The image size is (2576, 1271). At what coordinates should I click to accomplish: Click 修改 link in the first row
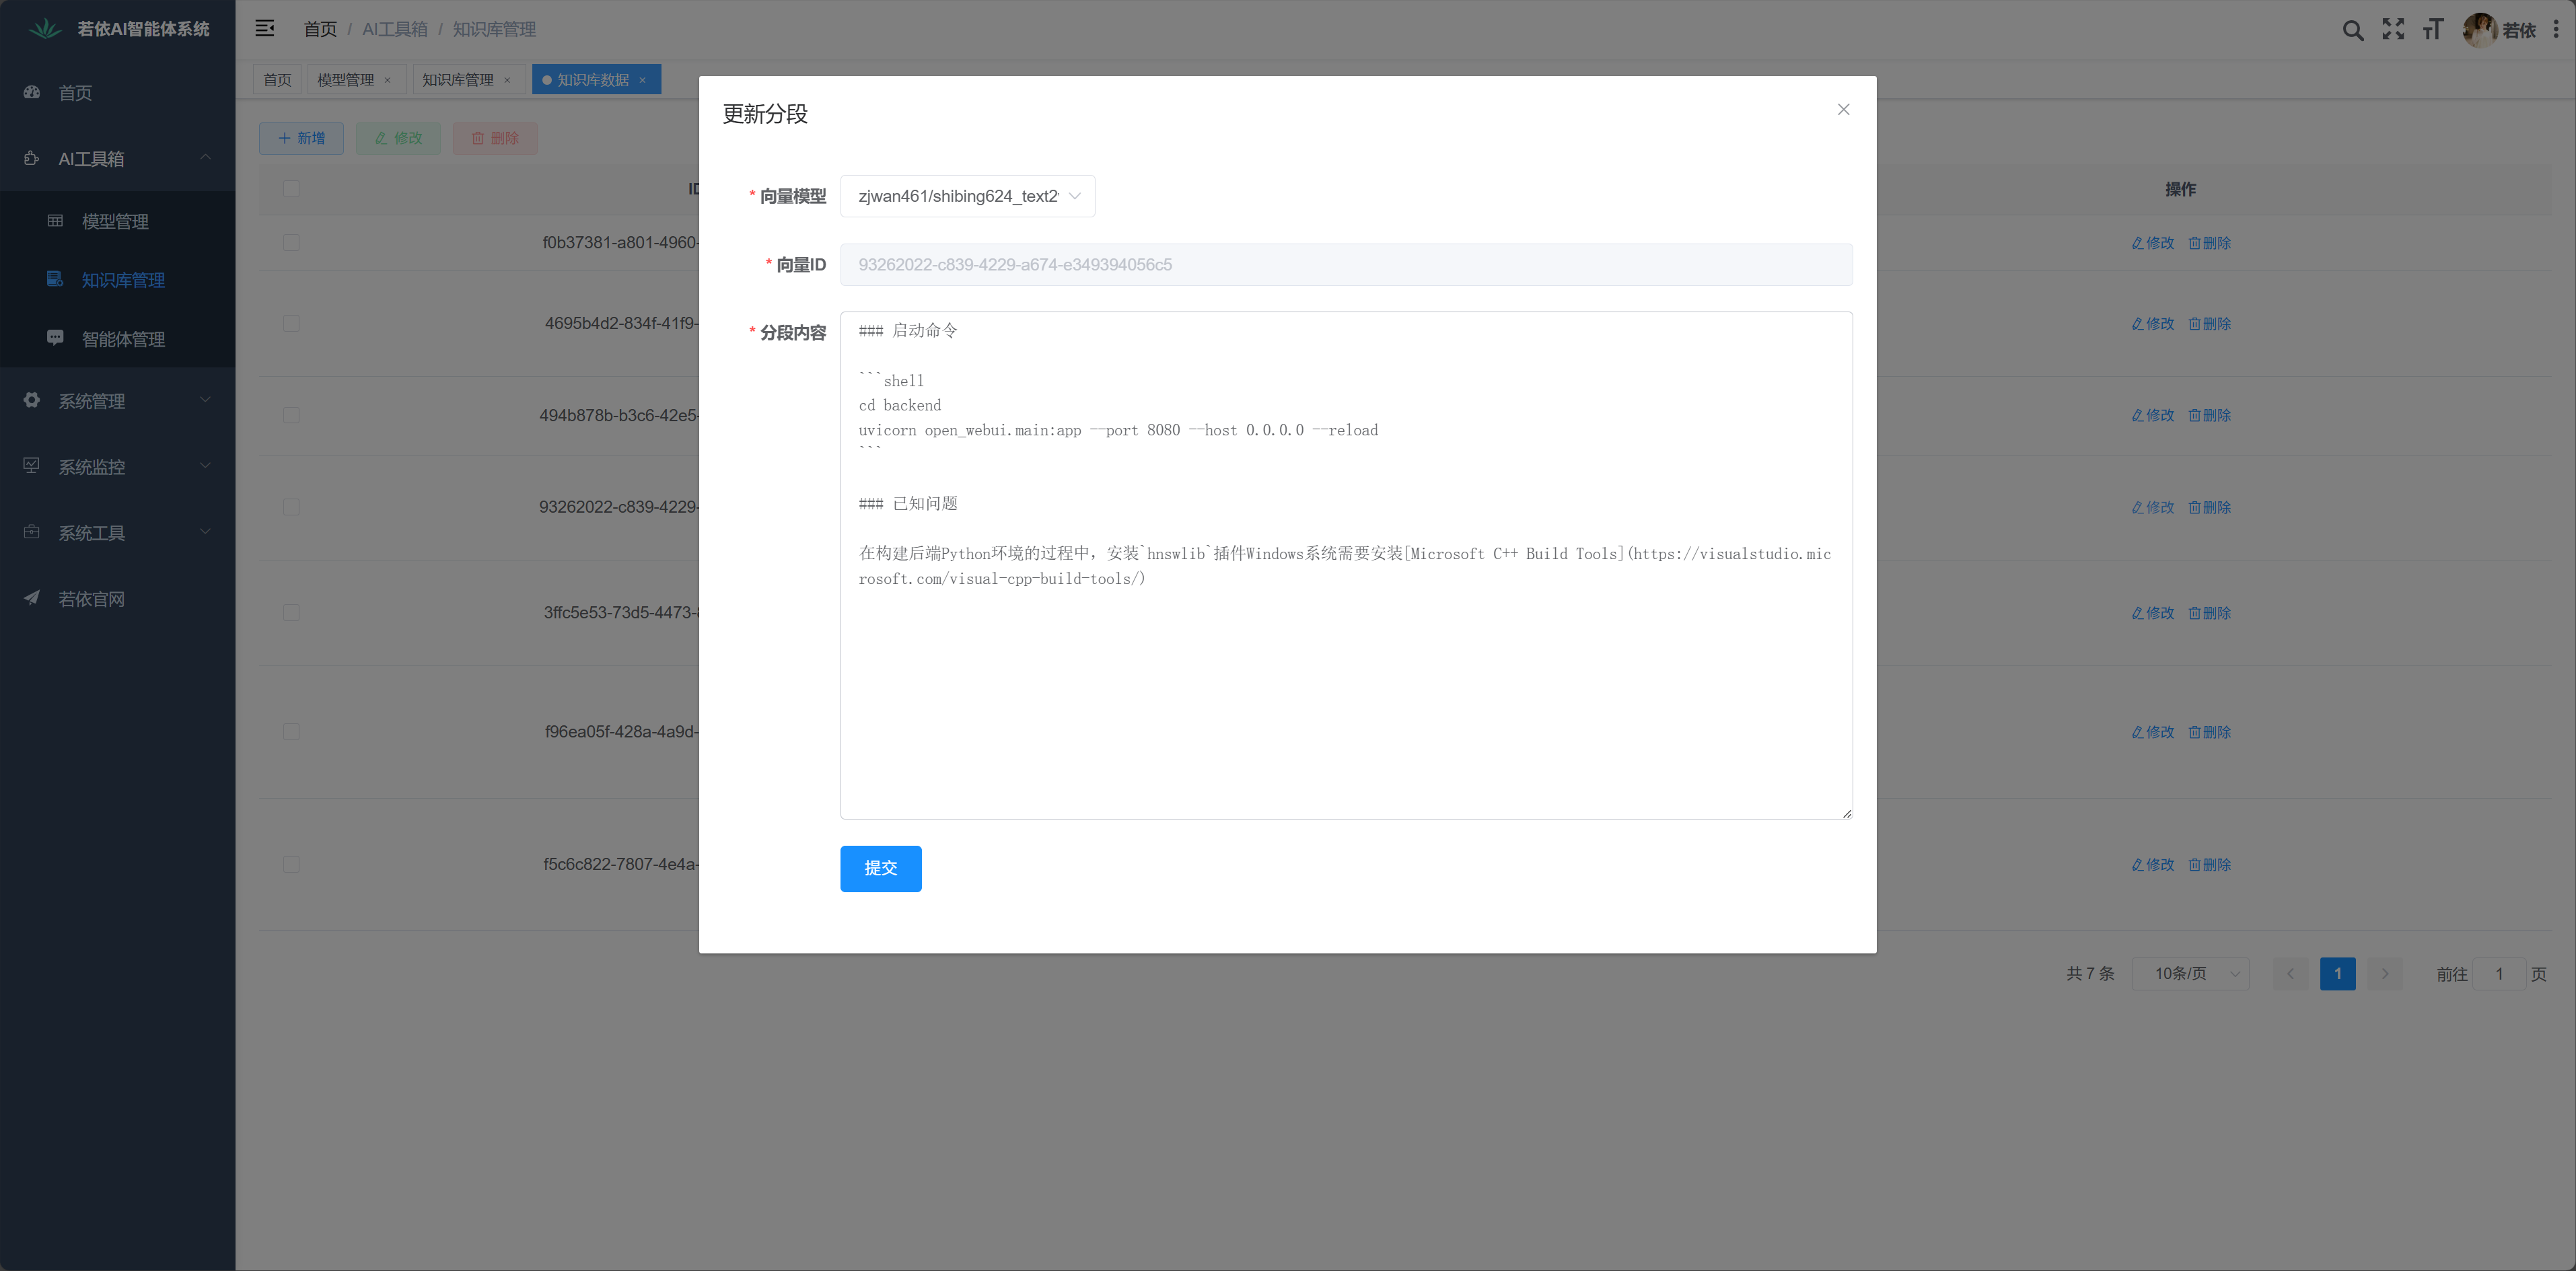(2153, 243)
